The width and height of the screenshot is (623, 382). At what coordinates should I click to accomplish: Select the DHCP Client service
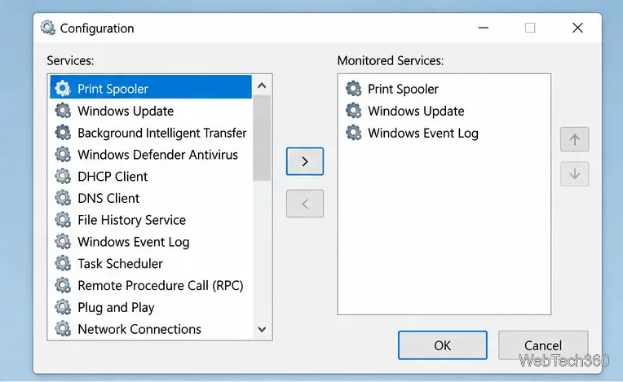(x=151, y=176)
